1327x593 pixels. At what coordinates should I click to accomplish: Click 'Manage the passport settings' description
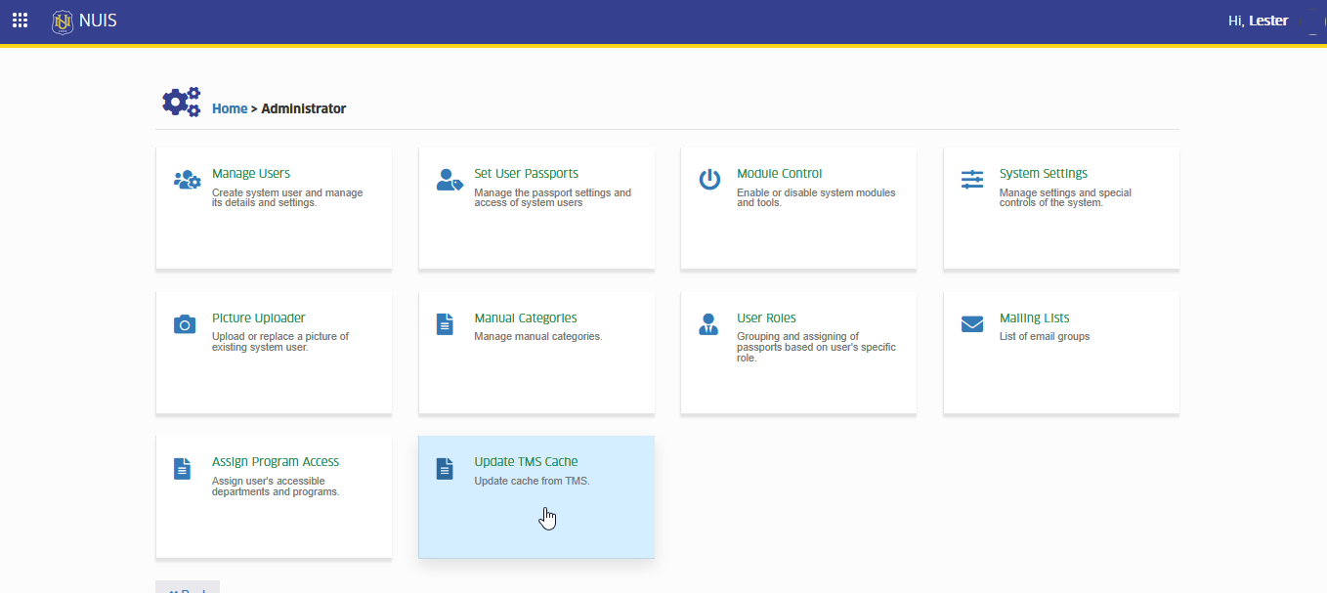[553, 197]
